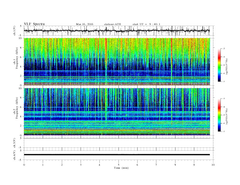The width and height of the screenshot is (240, 185).
Task: Click the ch.1 voltage waveform trace
Action: click(117, 31)
